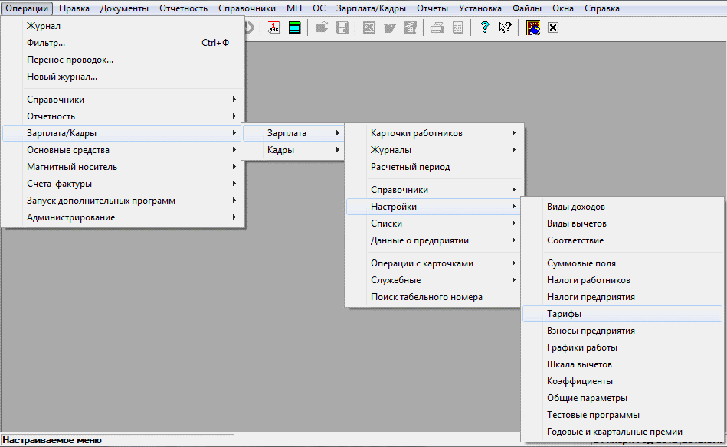Screen dimensions: 727x447
Task: Select Общие параметры setting
Action: (622, 398)
